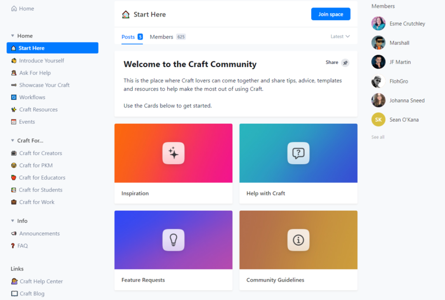Click the pin icon next to Share
This screenshot has width=445, height=300.
tap(345, 63)
